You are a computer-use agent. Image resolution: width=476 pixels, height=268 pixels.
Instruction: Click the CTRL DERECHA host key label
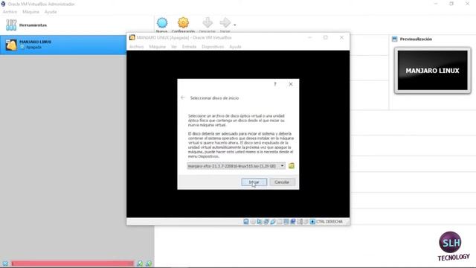[329, 222]
